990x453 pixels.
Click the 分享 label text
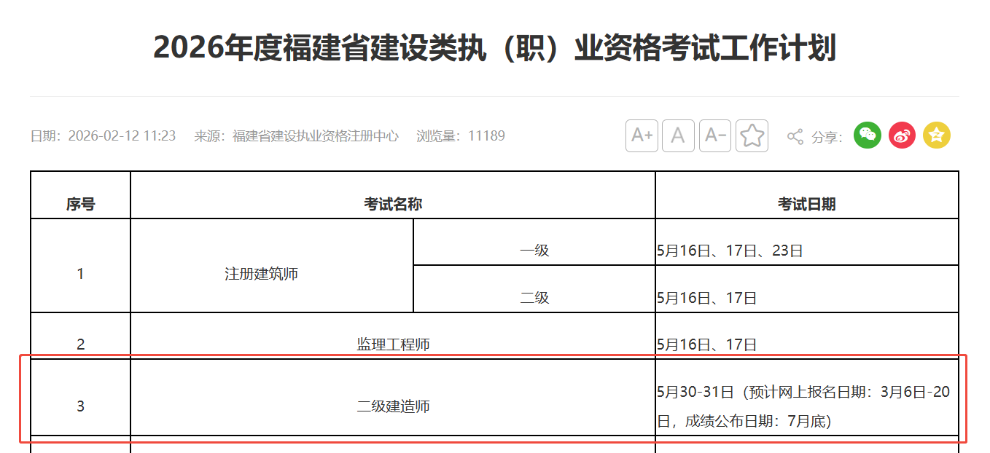click(827, 137)
